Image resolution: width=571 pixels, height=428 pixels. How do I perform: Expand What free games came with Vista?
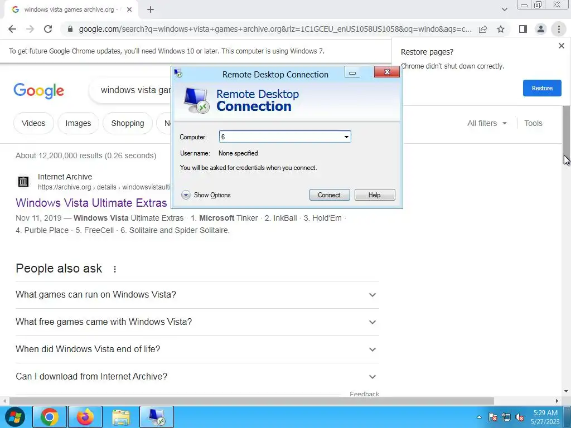[197, 322]
